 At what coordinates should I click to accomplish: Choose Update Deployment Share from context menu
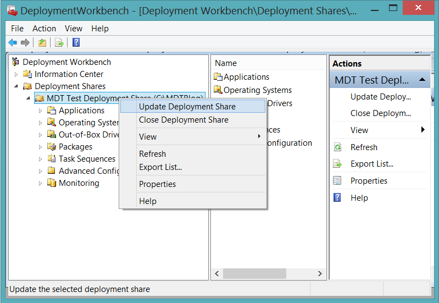193,107
